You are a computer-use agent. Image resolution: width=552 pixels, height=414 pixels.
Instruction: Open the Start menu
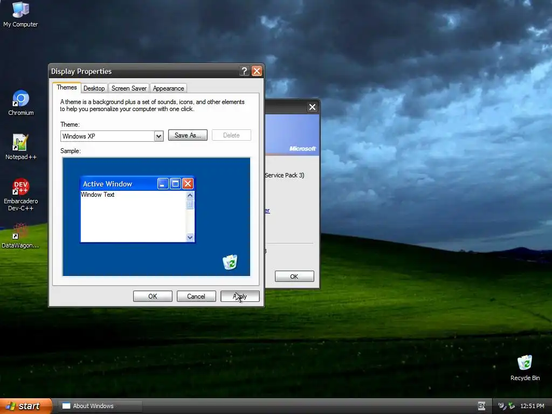click(25, 406)
